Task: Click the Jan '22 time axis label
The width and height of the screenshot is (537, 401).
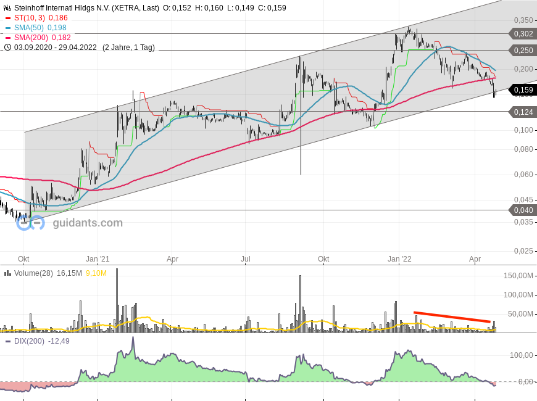Action: point(399,259)
